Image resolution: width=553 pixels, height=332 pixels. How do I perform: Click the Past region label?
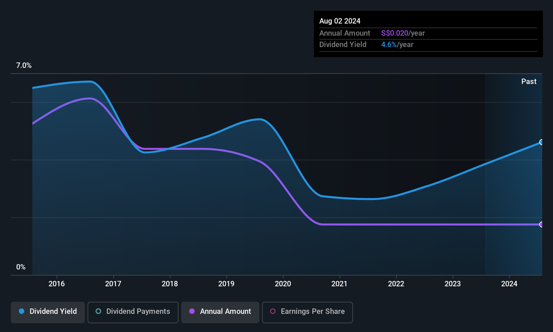click(529, 81)
